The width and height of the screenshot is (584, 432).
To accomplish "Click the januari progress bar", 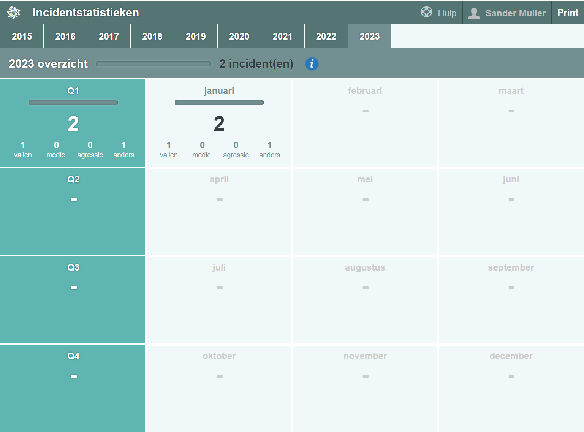I will (219, 103).
